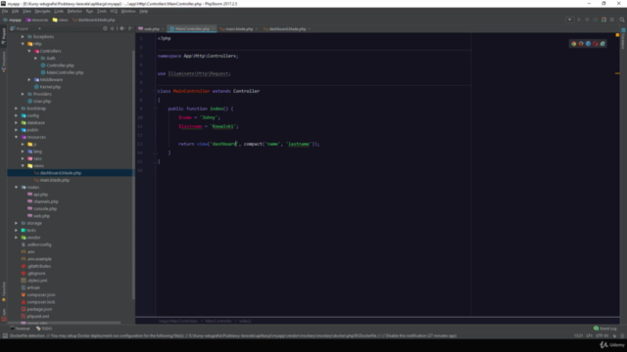Open in Chrome browser icon
Image resolution: width=627 pixels, height=352 pixels.
574,43
